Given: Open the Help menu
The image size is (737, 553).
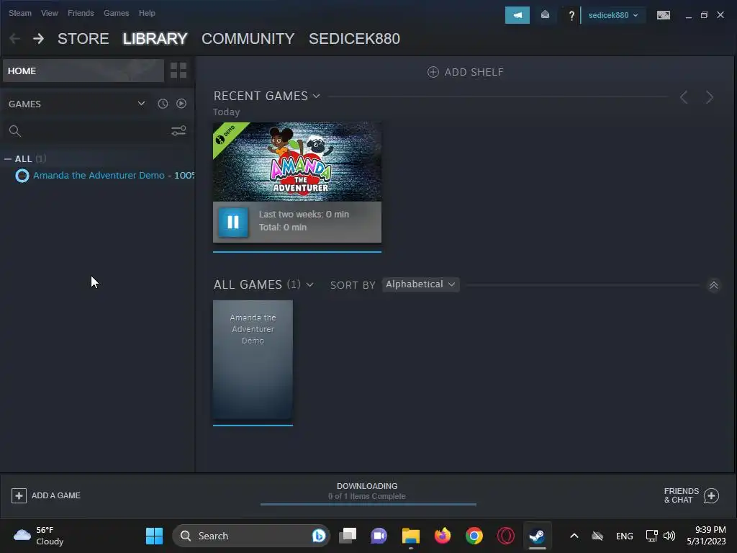Looking at the screenshot, I should point(147,13).
